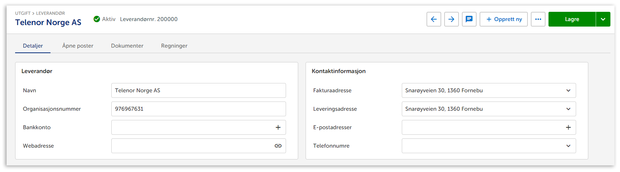This screenshot has height=172, width=620.
Task: Go to the next supplier with forward arrow
Action: [x=451, y=19]
